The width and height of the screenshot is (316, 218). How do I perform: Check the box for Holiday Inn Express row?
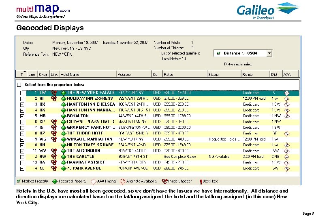click(x=22, y=99)
